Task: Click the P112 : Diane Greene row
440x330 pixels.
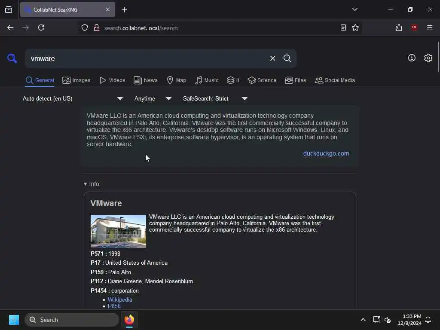Action: click(142, 281)
